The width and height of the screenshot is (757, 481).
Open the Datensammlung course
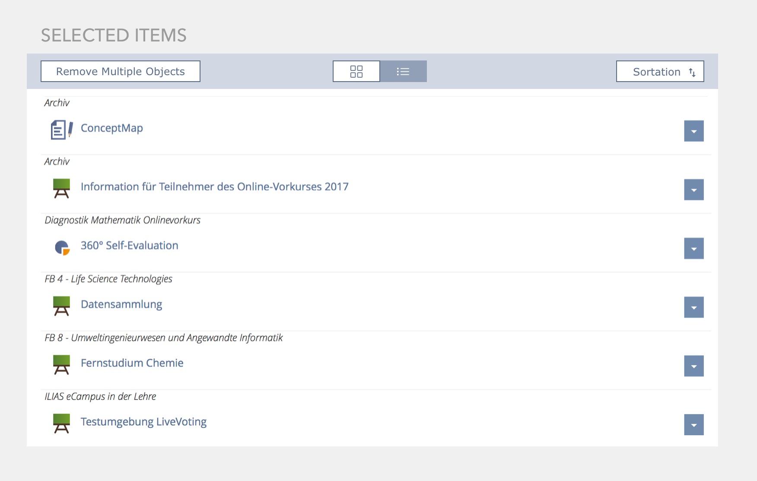point(121,304)
